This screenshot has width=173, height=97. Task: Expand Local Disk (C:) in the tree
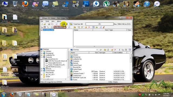pos(44,59)
